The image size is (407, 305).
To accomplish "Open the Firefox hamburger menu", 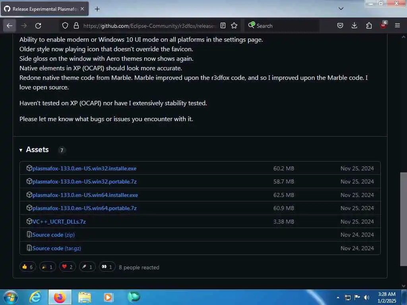I will pos(397,25).
